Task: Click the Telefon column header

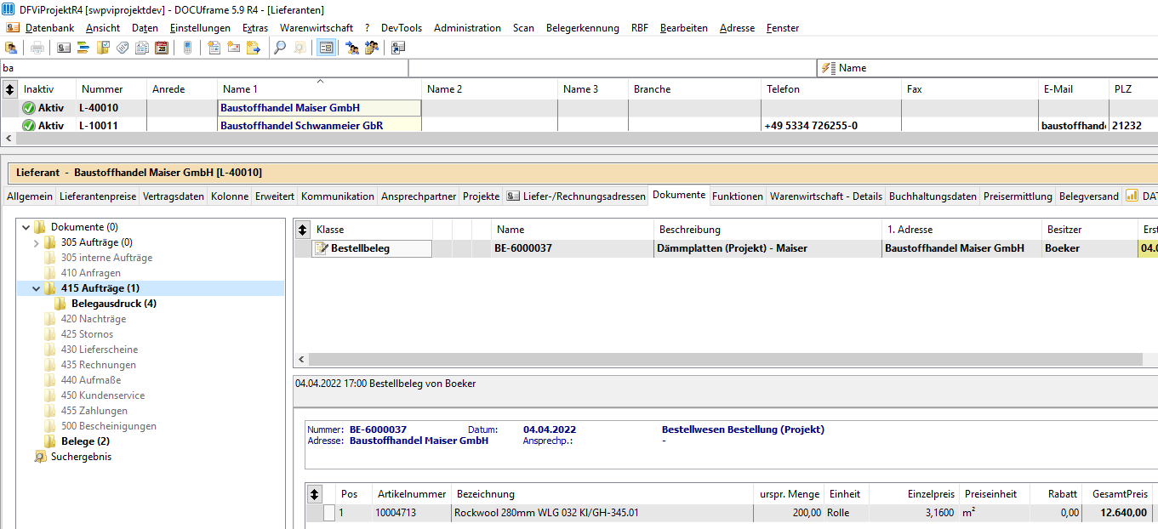Action: tap(830, 88)
